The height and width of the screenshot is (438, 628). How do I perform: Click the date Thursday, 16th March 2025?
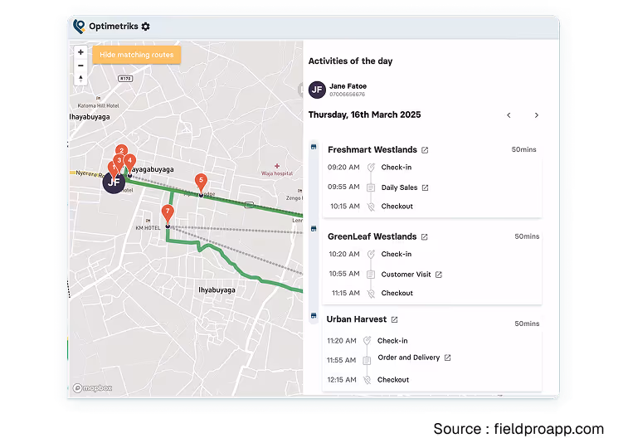364,115
